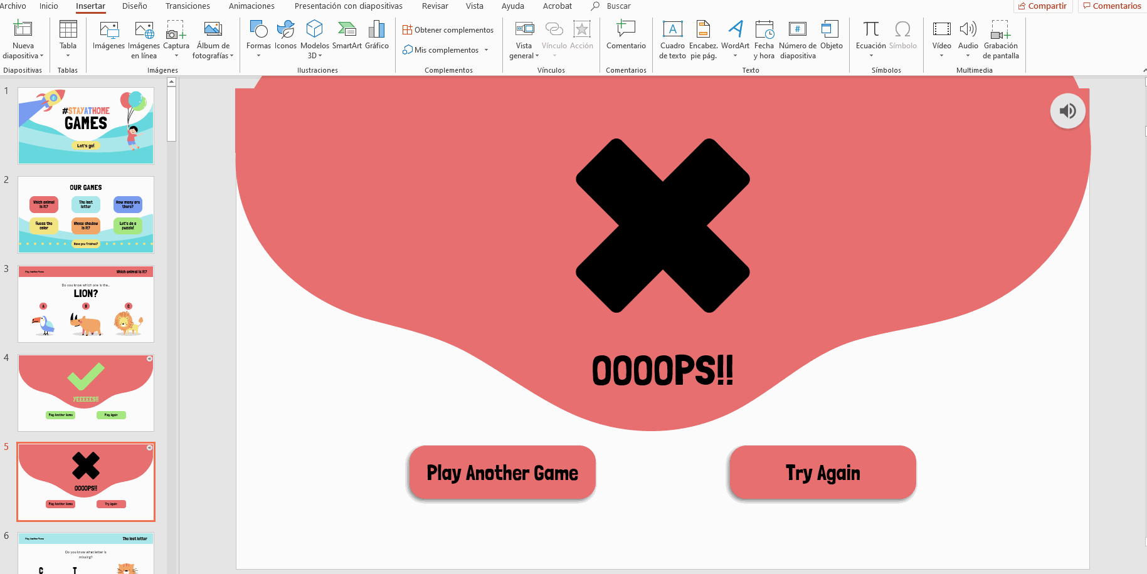The image size is (1147, 574).
Task: Open the Formas shapes gallery
Action: pos(258,29)
